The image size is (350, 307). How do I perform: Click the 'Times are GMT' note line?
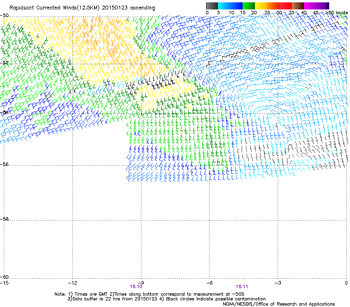(149, 294)
